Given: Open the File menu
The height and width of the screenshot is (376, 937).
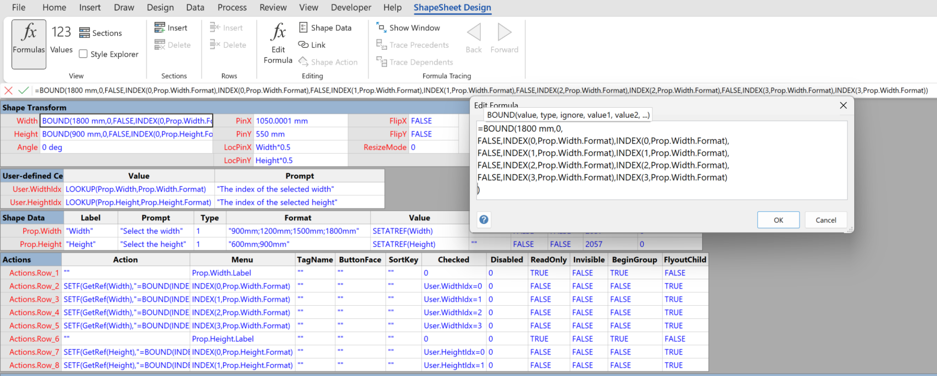Looking at the screenshot, I should point(19,8).
